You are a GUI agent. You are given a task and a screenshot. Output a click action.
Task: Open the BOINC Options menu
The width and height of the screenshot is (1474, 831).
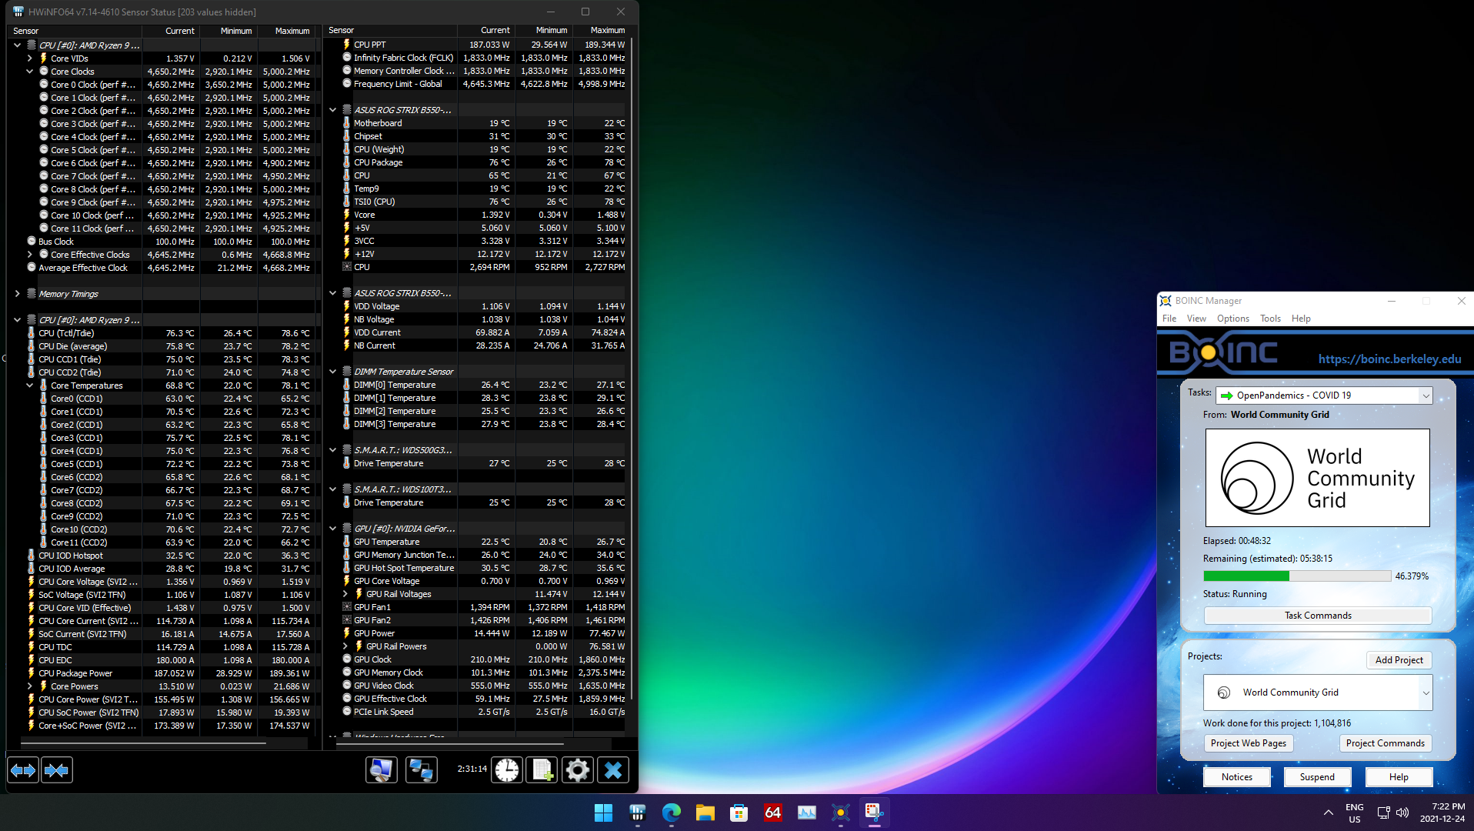(x=1232, y=319)
